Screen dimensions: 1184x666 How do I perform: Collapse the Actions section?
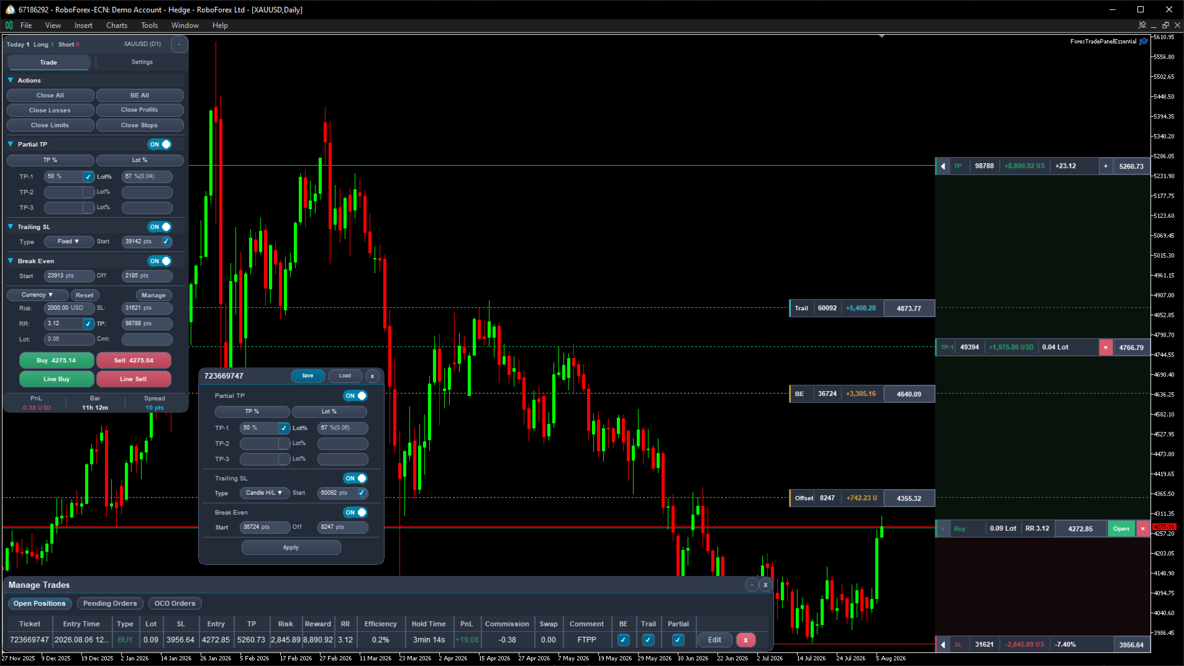coord(11,81)
